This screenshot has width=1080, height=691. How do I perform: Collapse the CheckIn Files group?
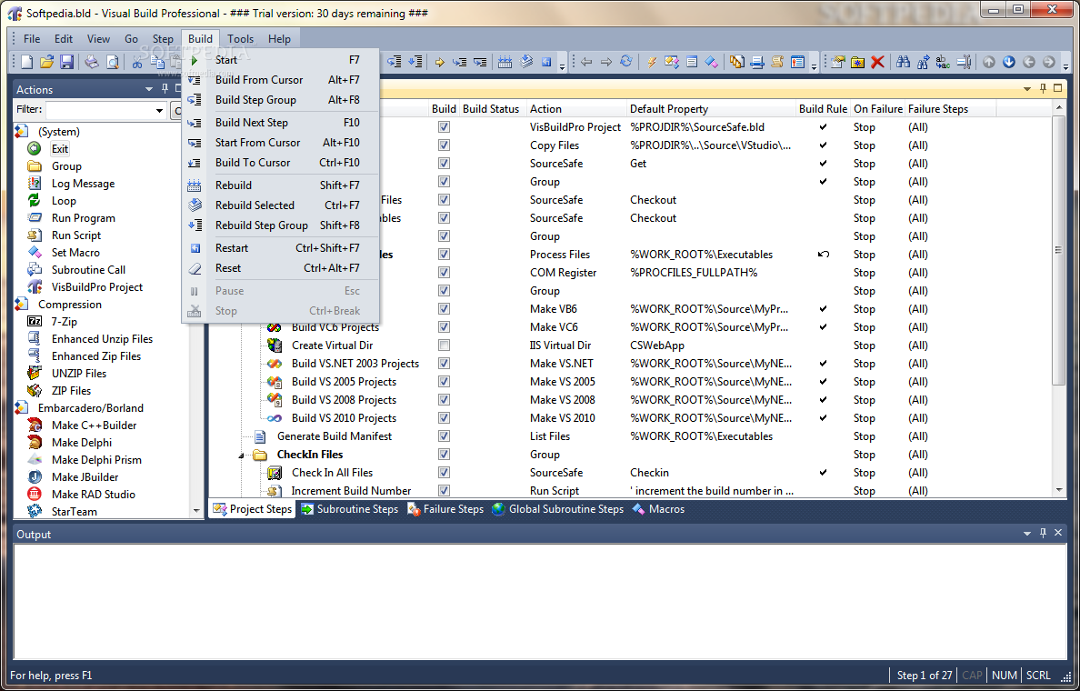click(242, 456)
